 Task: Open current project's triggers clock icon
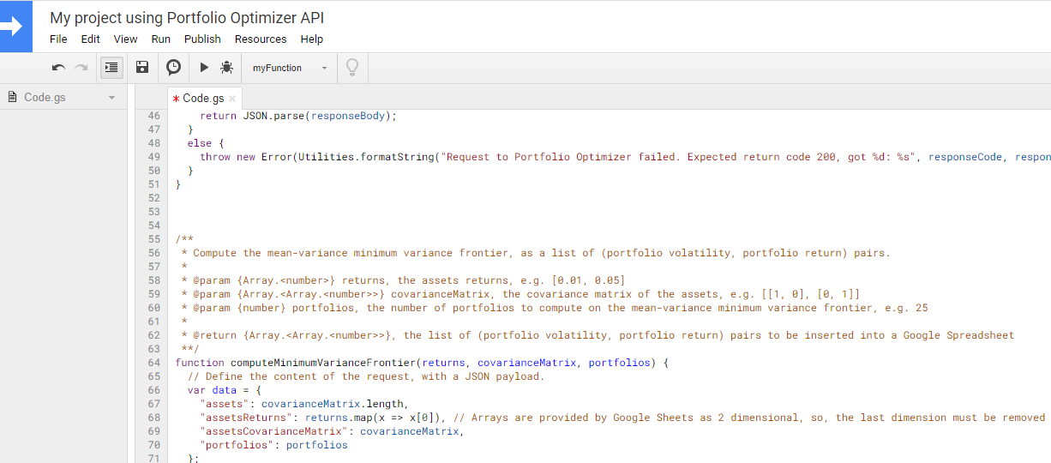point(173,68)
